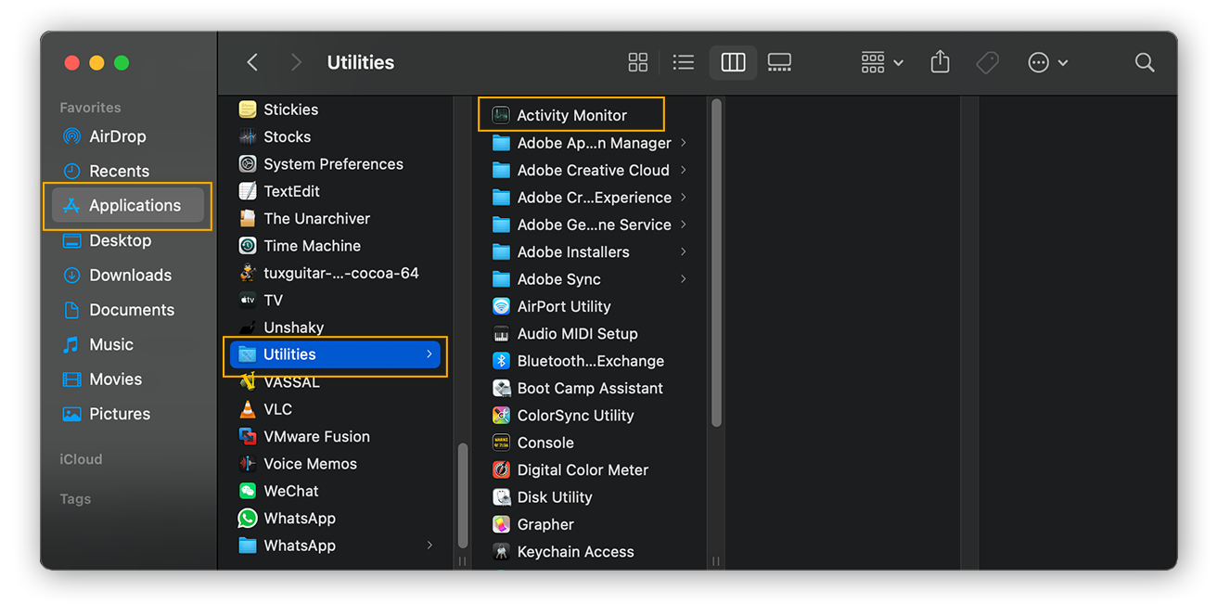Click the Edit Tags icon
Image resolution: width=1217 pixels, height=604 pixels.
988,62
